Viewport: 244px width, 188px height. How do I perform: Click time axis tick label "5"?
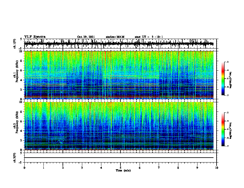coord(120,168)
